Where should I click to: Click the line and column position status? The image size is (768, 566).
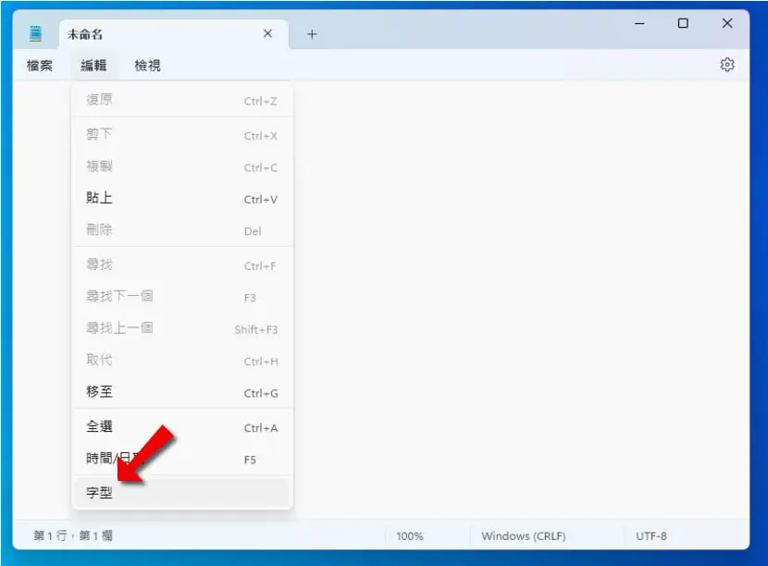click(x=73, y=535)
